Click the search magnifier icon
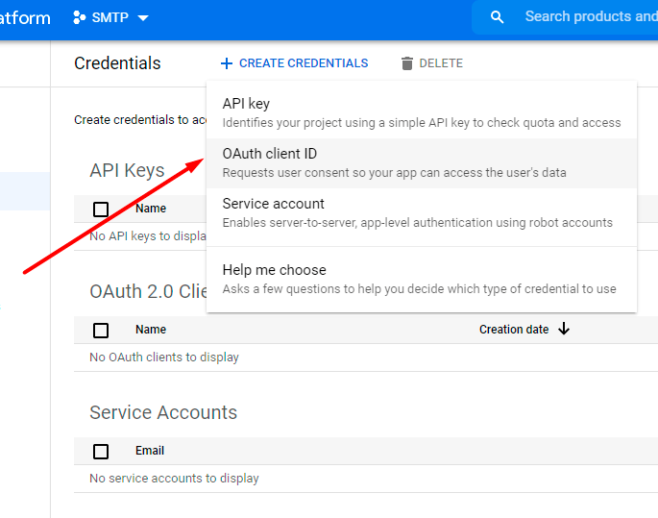The height and width of the screenshot is (518, 658). [497, 17]
